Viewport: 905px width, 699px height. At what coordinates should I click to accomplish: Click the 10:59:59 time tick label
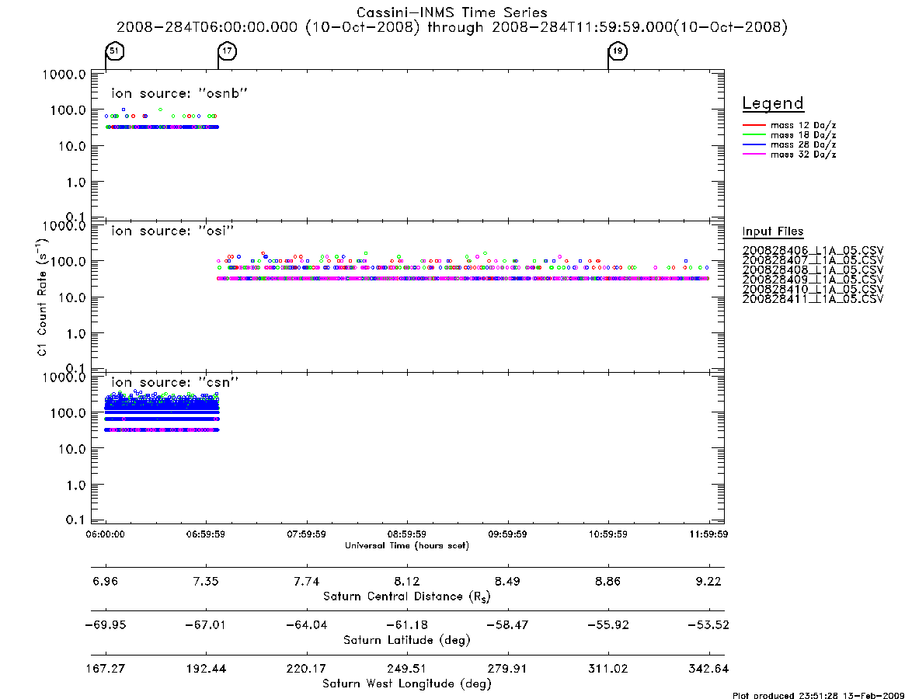point(607,534)
